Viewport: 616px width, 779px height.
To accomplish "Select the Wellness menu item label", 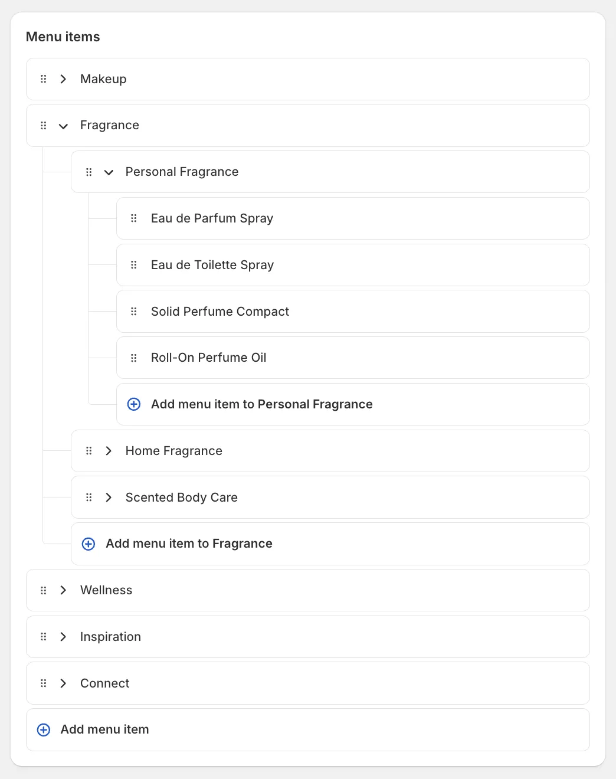I will 106,590.
